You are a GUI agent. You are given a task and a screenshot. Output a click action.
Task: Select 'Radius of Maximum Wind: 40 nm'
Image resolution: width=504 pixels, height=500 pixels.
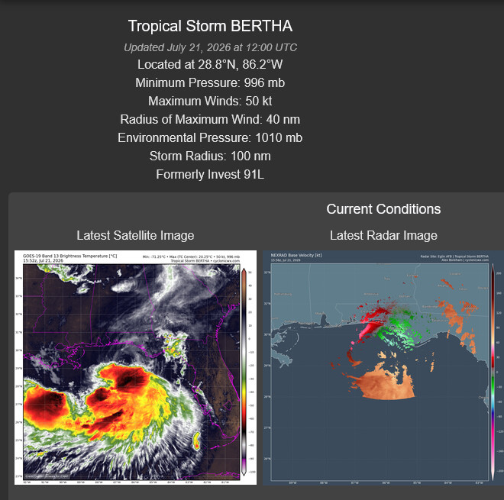click(210, 119)
